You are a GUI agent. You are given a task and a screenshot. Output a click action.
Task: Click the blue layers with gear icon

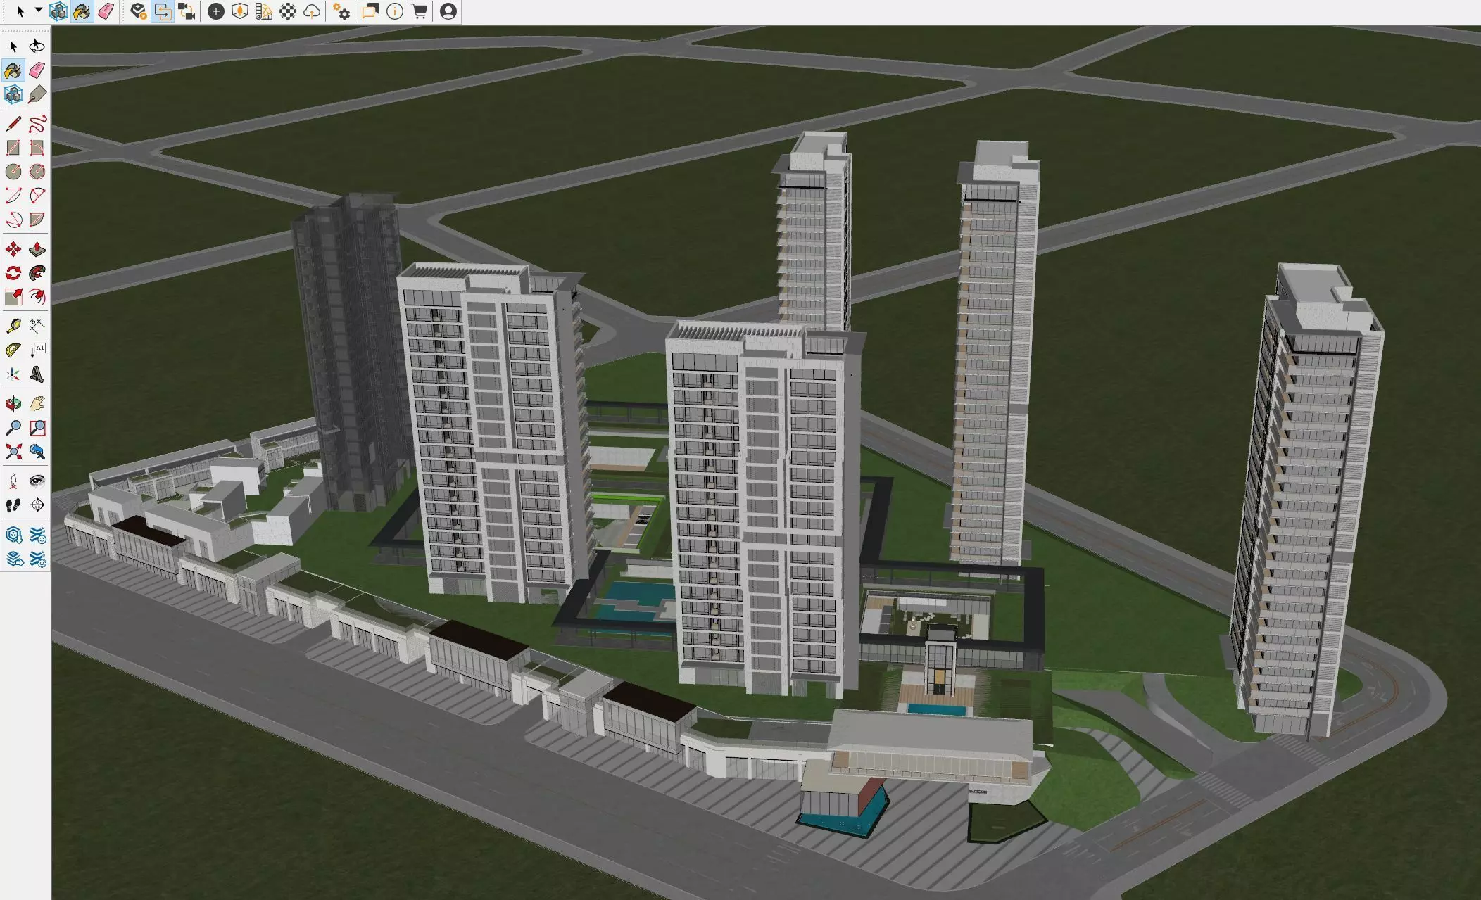click(37, 560)
